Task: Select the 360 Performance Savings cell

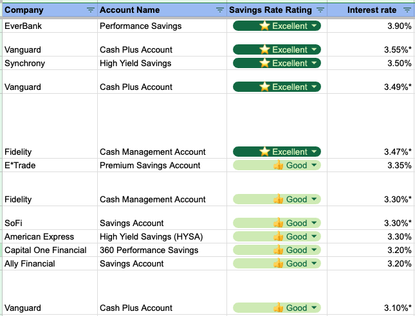Action: point(162,250)
